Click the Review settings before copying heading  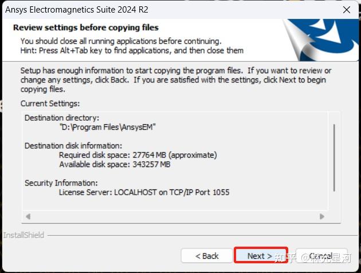86,27
